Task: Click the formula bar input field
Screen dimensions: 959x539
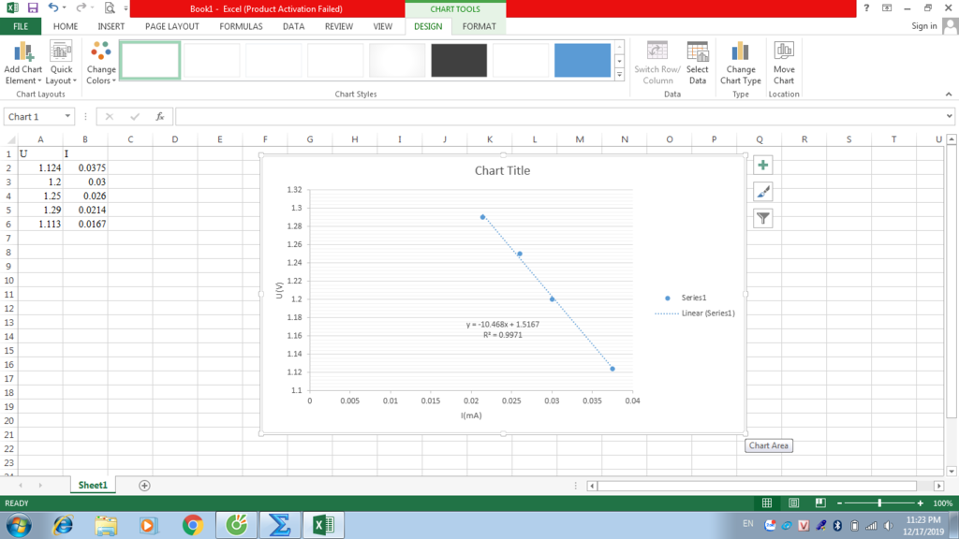Action: coord(559,116)
